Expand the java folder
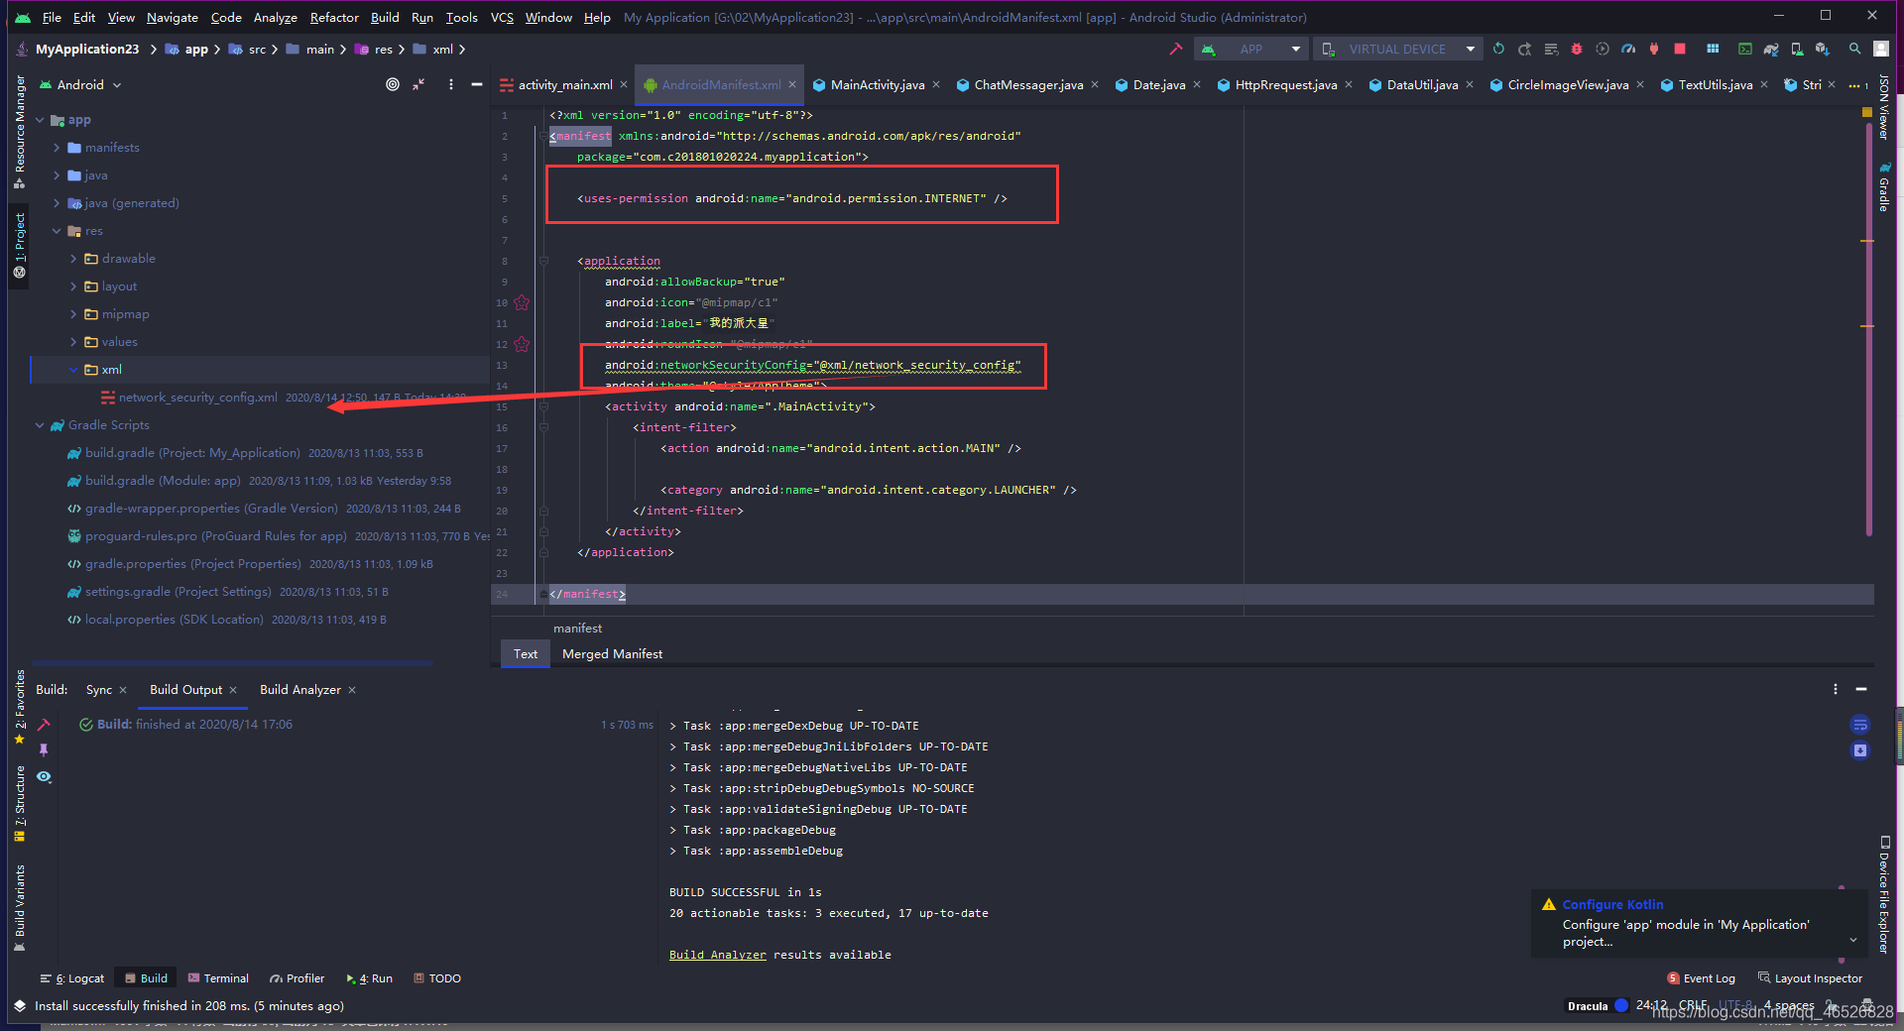The width and height of the screenshot is (1904, 1031). point(57,175)
